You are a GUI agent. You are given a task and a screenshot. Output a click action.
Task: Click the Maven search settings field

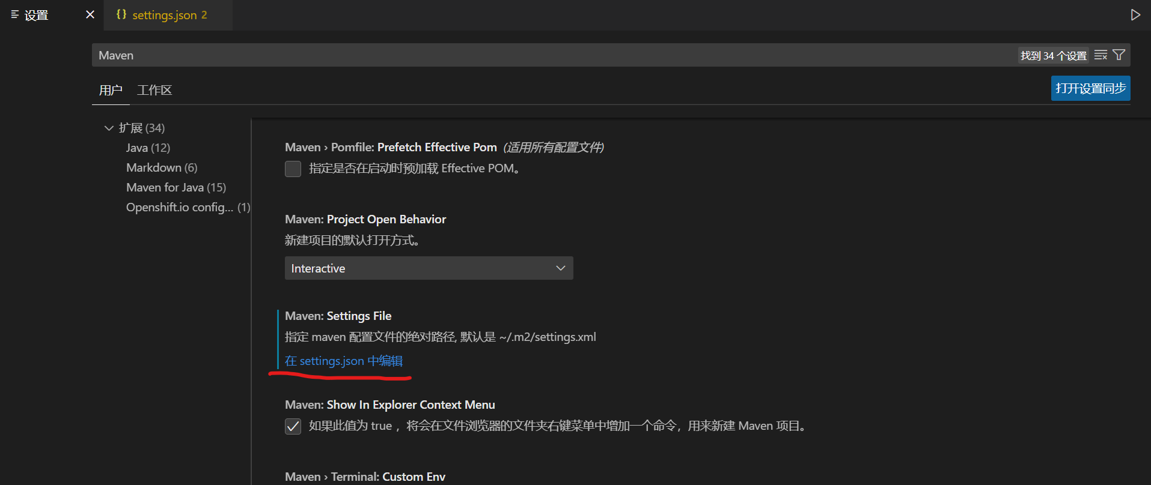[x=553, y=55]
